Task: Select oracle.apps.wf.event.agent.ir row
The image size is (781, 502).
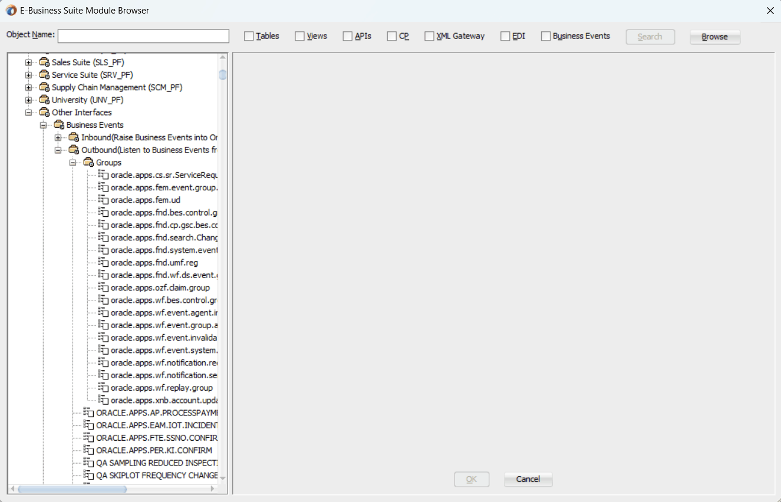Action: [158, 312]
